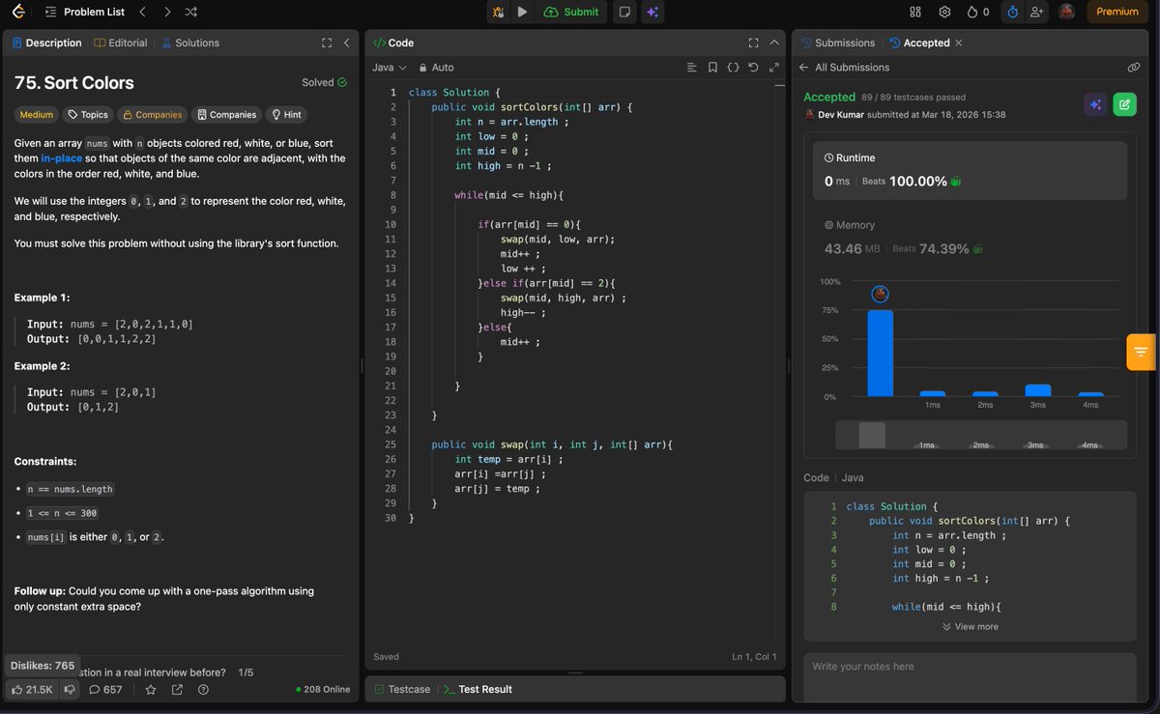Open the 657 comments
The image size is (1160, 714).
(x=105, y=690)
